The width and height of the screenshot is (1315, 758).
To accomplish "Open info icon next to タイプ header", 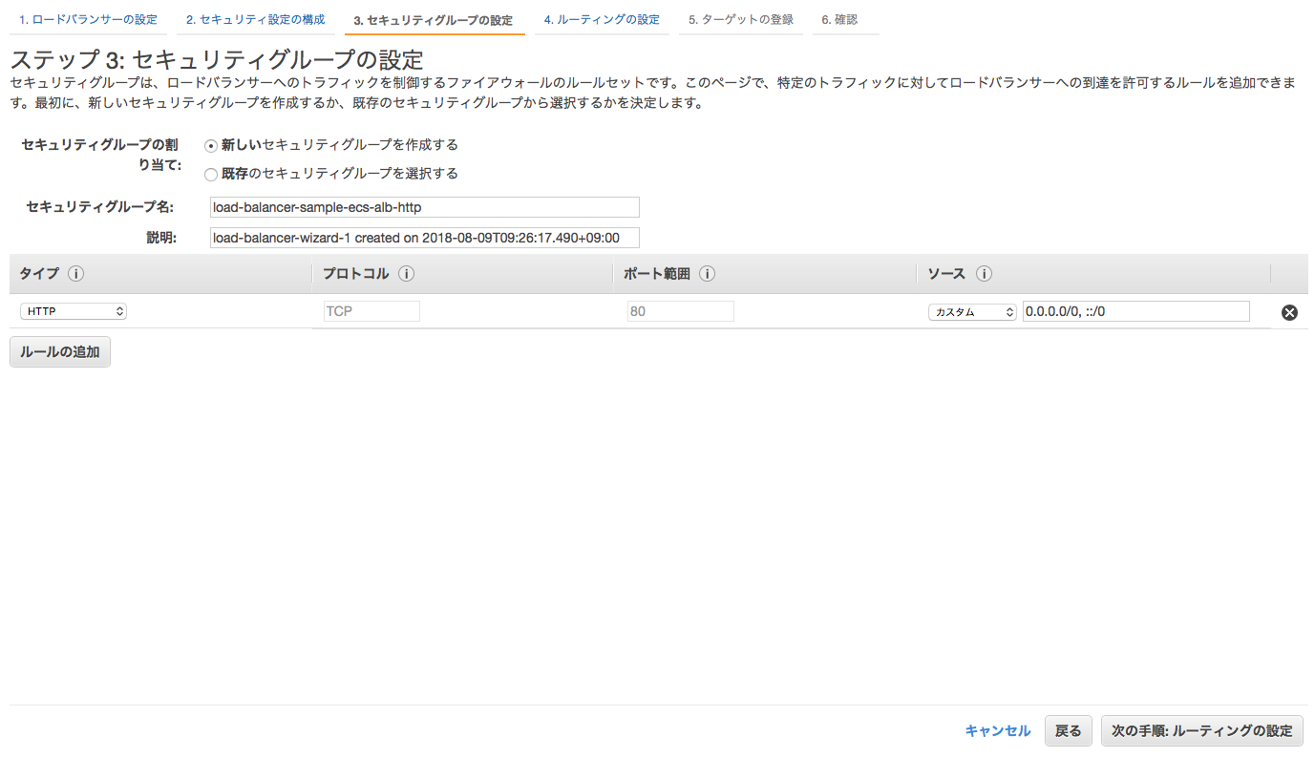I will [76, 274].
